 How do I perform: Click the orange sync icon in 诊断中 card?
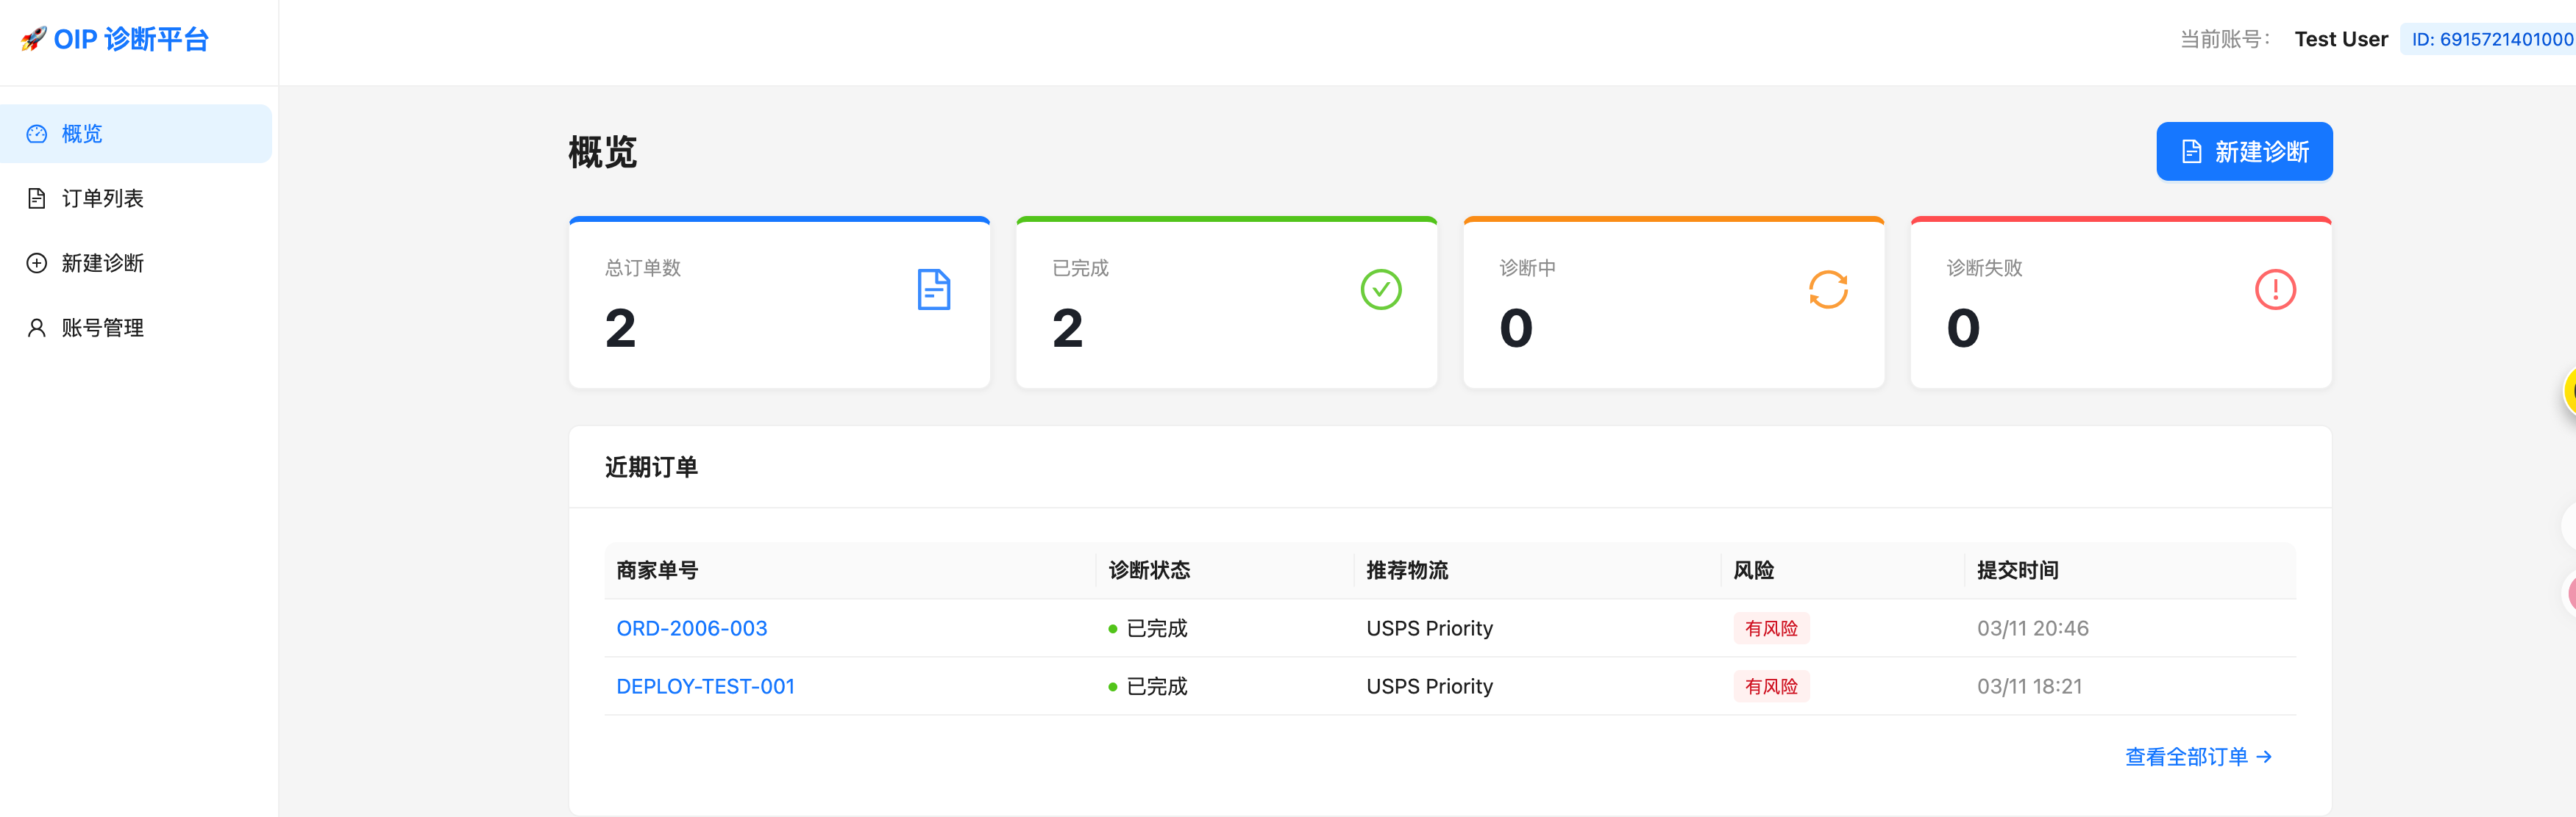coord(1827,289)
